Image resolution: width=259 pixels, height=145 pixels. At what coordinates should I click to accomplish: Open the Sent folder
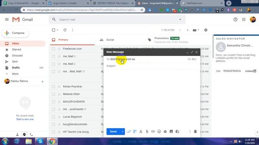pos(15,62)
